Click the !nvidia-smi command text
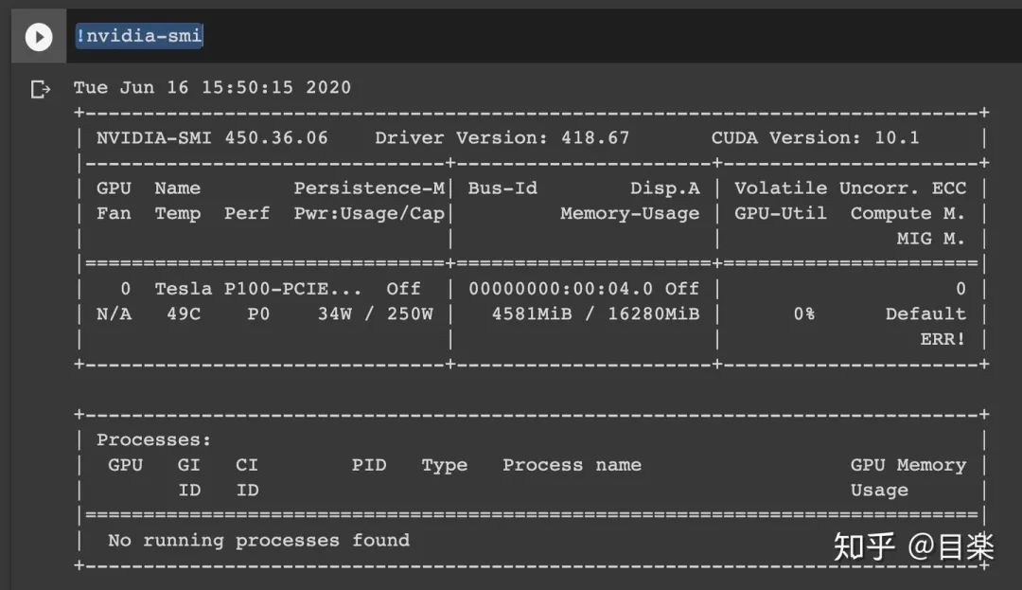 coord(139,35)
